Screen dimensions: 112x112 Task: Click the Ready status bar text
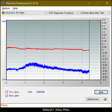click(4, 105)
